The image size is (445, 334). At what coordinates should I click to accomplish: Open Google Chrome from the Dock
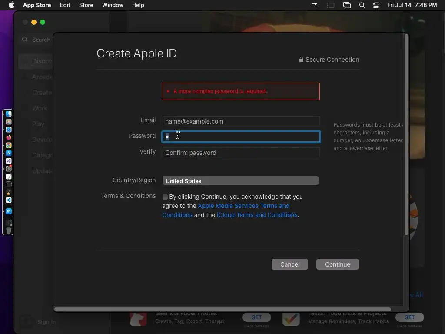[x=9, y=145]
